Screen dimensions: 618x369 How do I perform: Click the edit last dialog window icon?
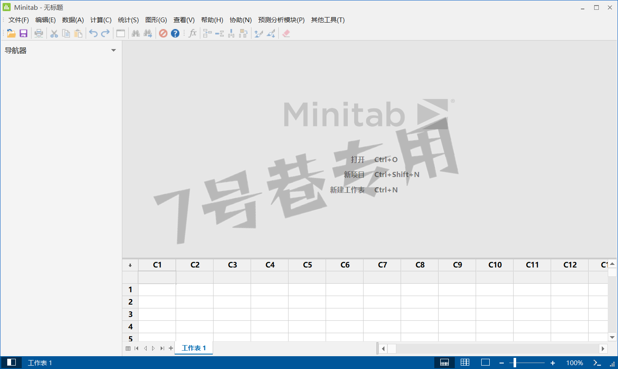[121, 33]
